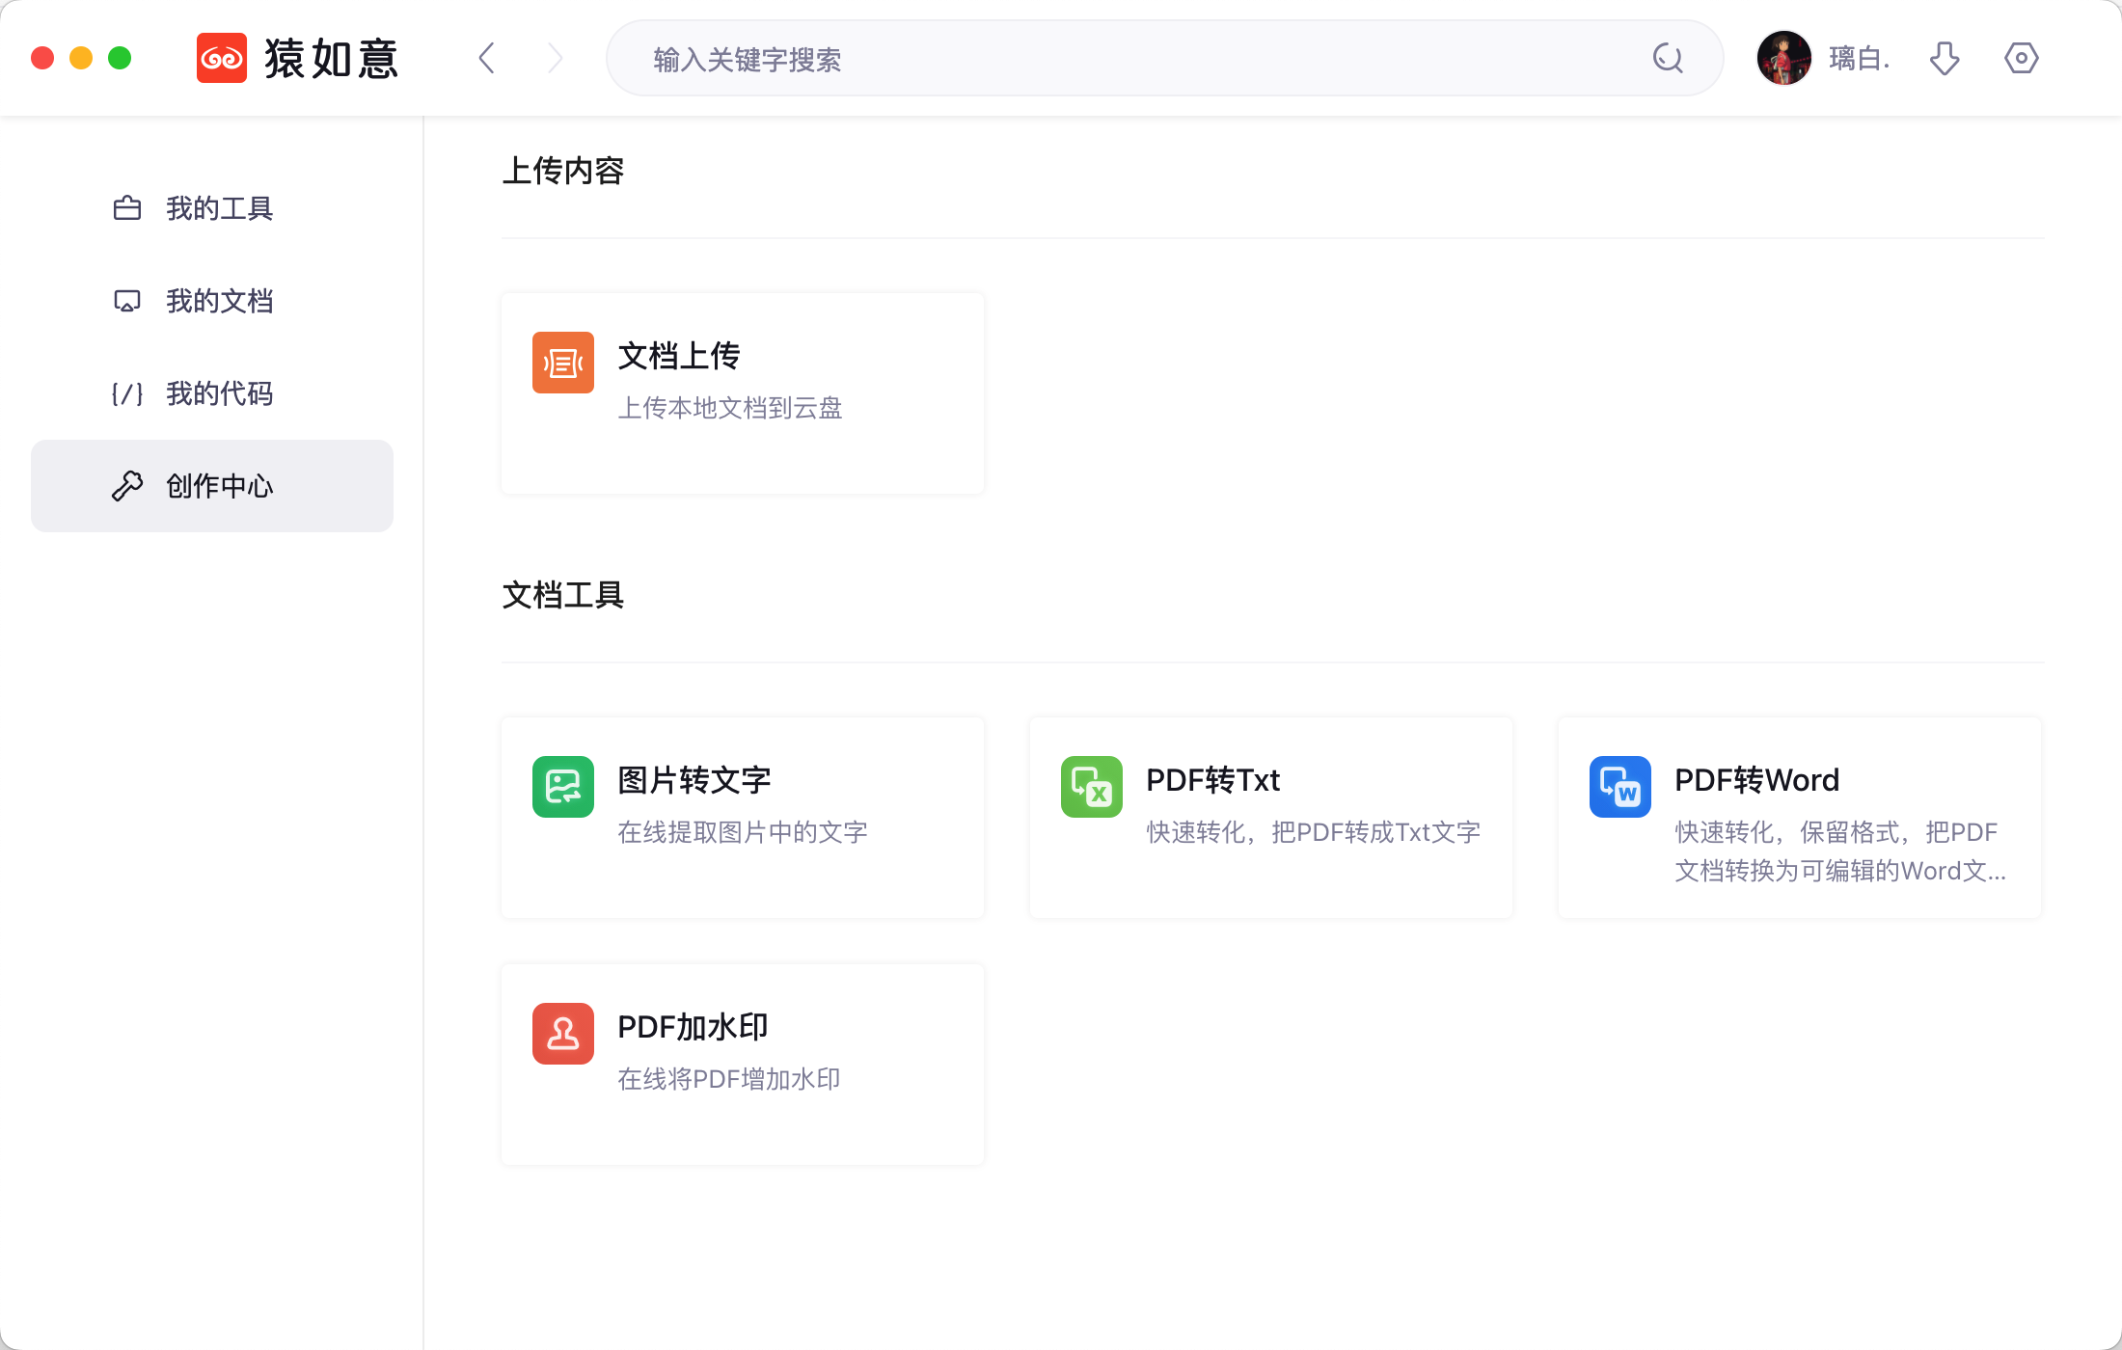Screen dimensions: 2122x1350
Task: Open settings hexagon icon
Action: (x=2021, y=58)
